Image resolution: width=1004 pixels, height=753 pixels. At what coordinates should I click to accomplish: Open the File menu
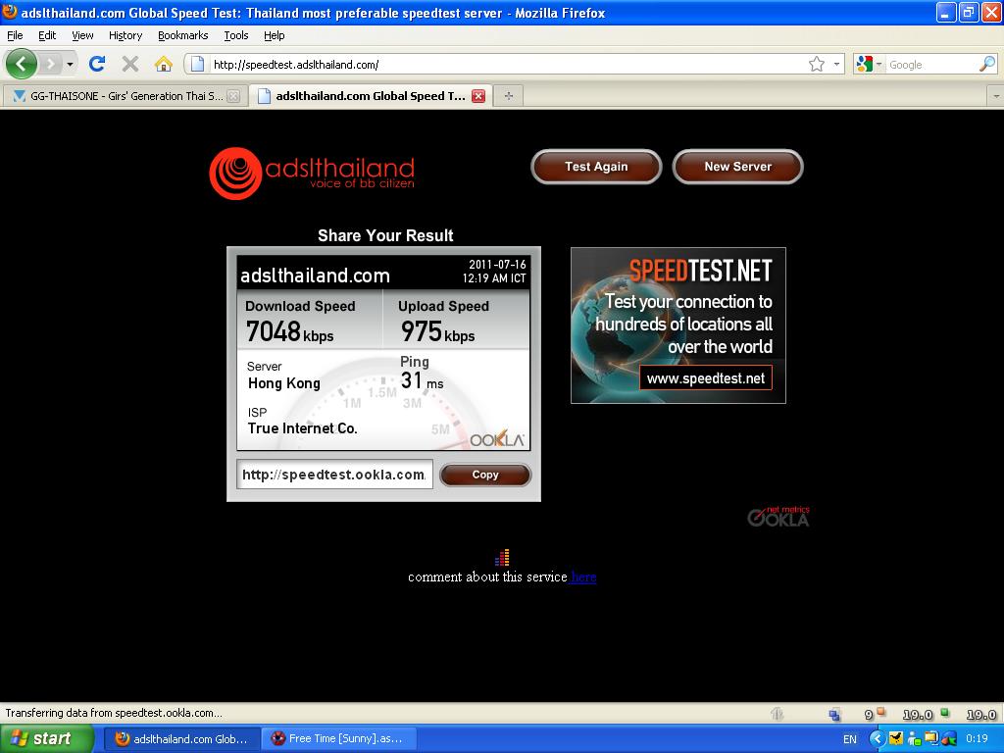coord(15,35)
